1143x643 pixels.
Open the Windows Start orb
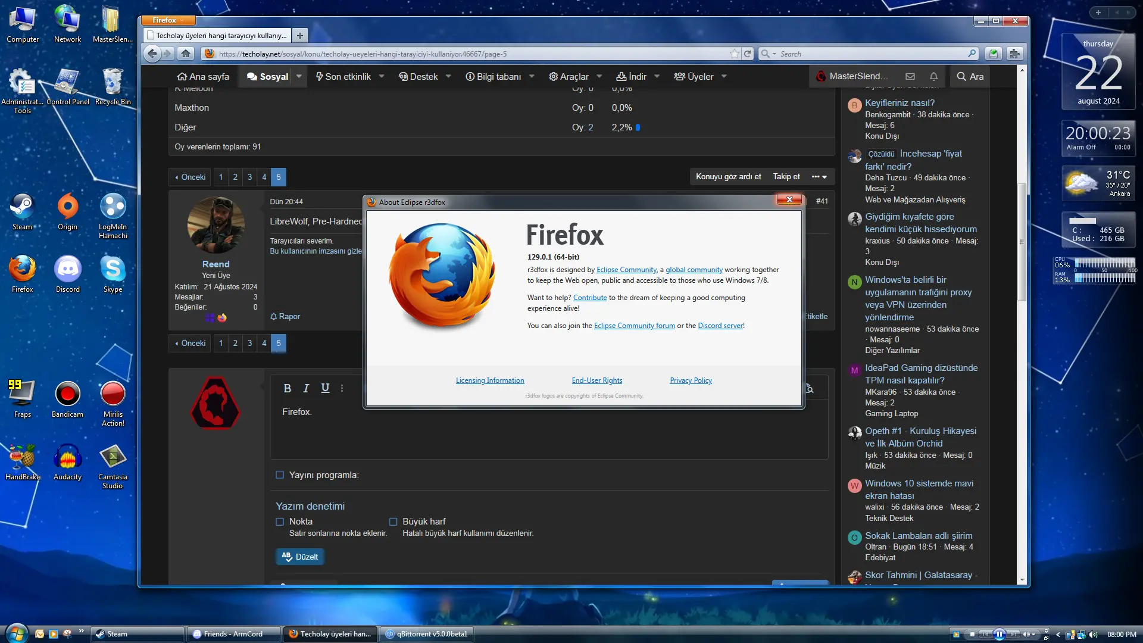(16, 633)
